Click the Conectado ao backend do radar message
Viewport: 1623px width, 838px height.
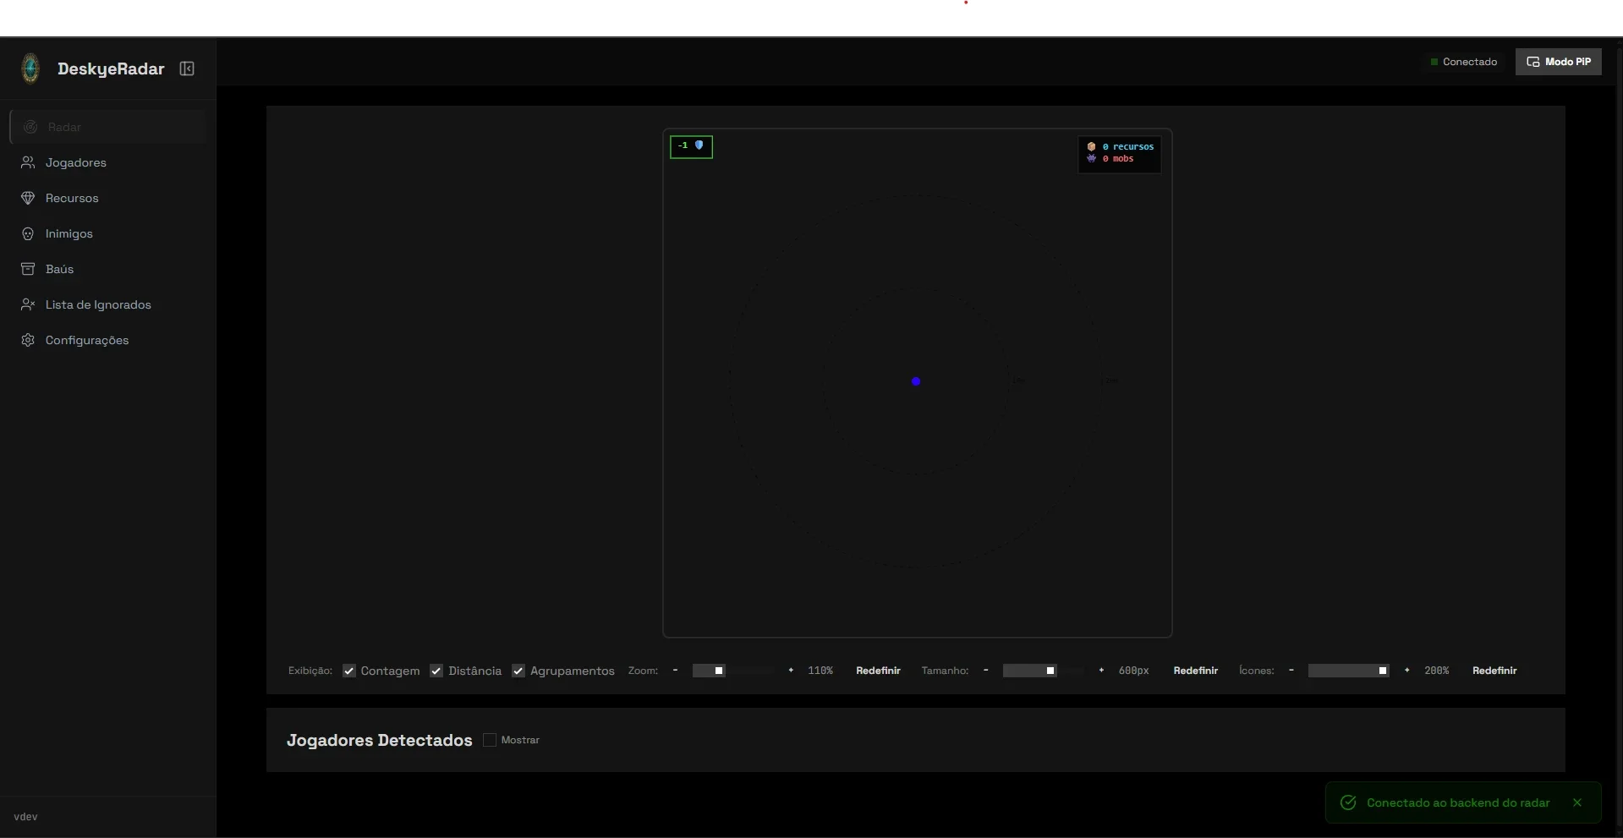tap(1458, 802)
